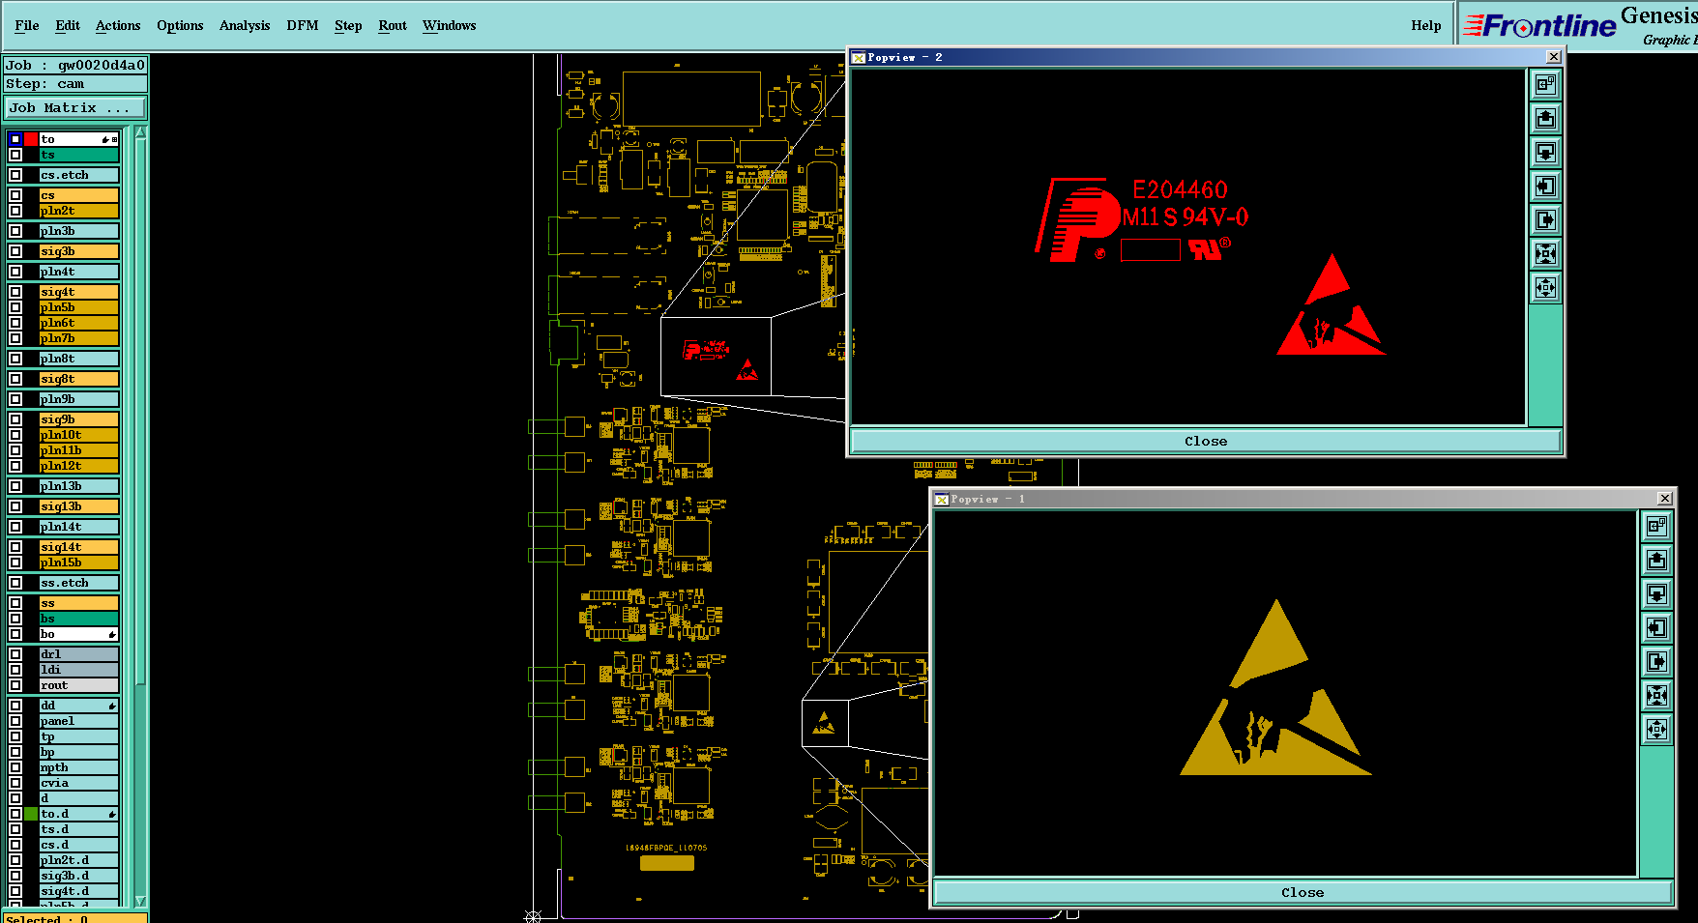Viewport: 1698px width, 923px height.
Task: Zoom in using Popview 1 icon
Action: point(1656,695)
